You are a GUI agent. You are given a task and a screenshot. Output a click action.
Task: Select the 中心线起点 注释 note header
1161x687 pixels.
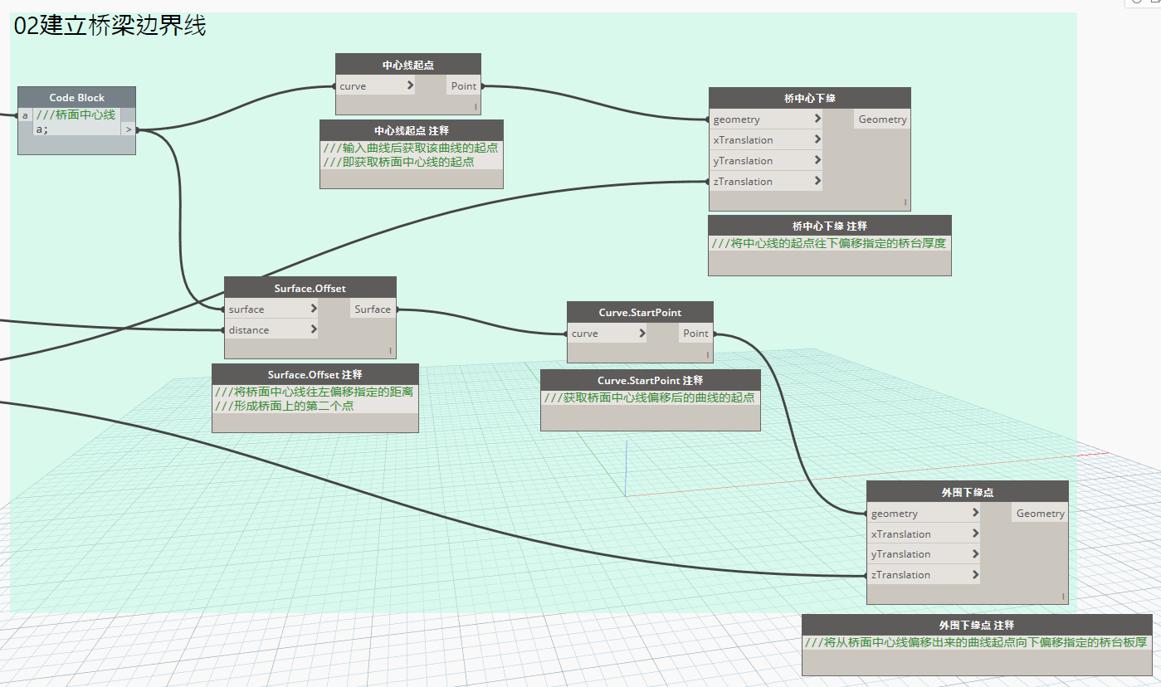(x=412, y=130)
